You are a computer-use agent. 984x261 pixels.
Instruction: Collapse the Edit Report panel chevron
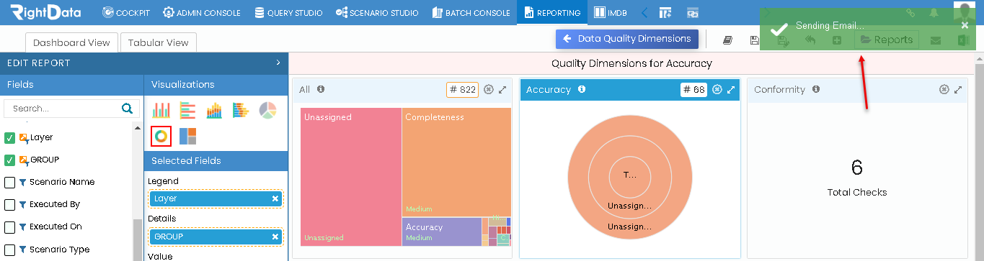pyautogui.click(x=278, y=63)
